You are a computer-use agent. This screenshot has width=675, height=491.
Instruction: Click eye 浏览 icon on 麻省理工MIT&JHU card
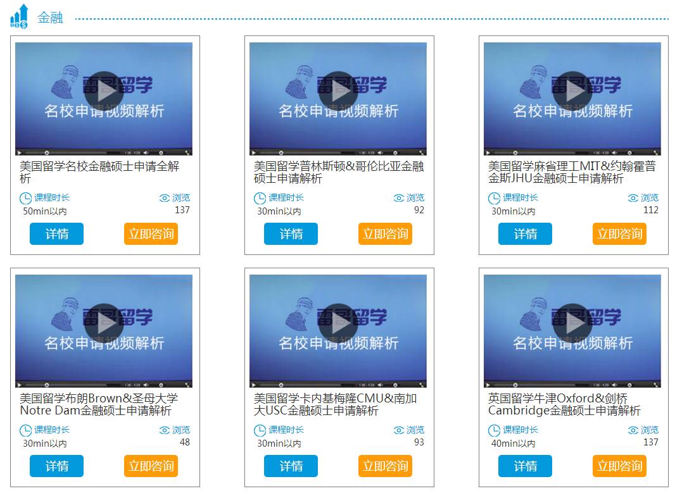633,198
